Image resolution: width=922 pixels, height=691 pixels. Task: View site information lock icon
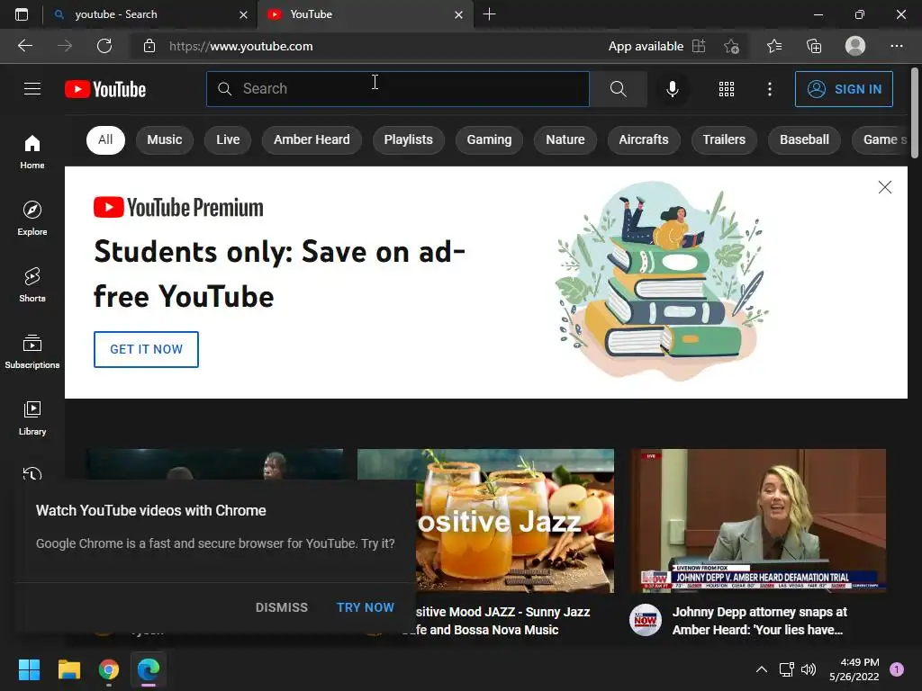click(x=149, y=46)
